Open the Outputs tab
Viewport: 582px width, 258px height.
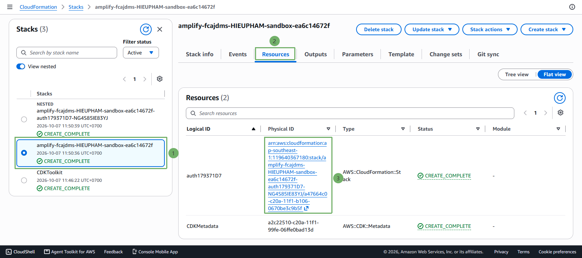tap(316, 54)
